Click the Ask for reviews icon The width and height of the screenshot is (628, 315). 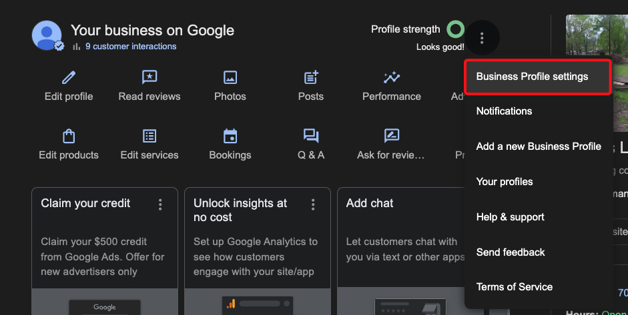392,136
